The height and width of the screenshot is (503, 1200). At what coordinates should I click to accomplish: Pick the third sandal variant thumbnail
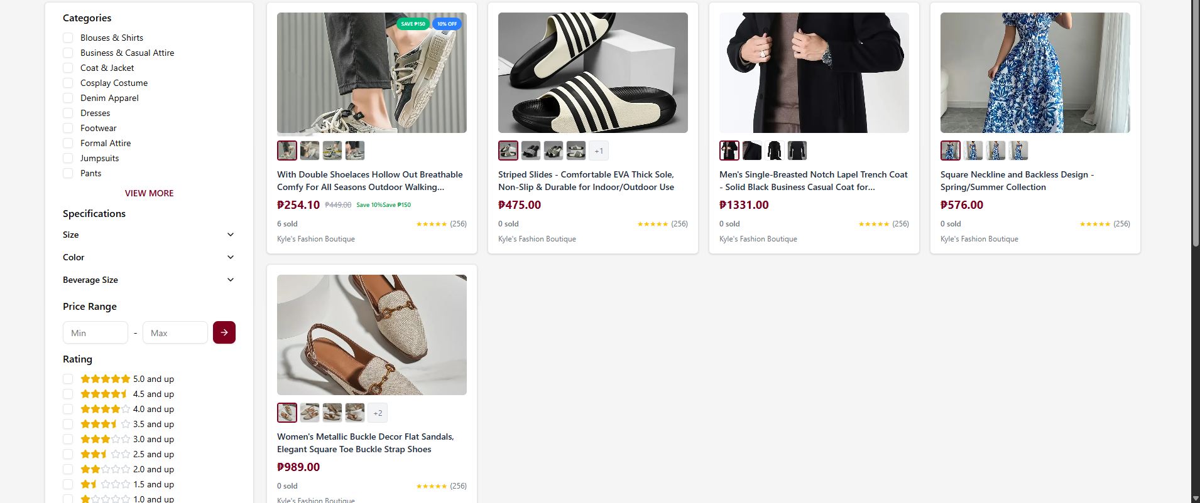332,413
